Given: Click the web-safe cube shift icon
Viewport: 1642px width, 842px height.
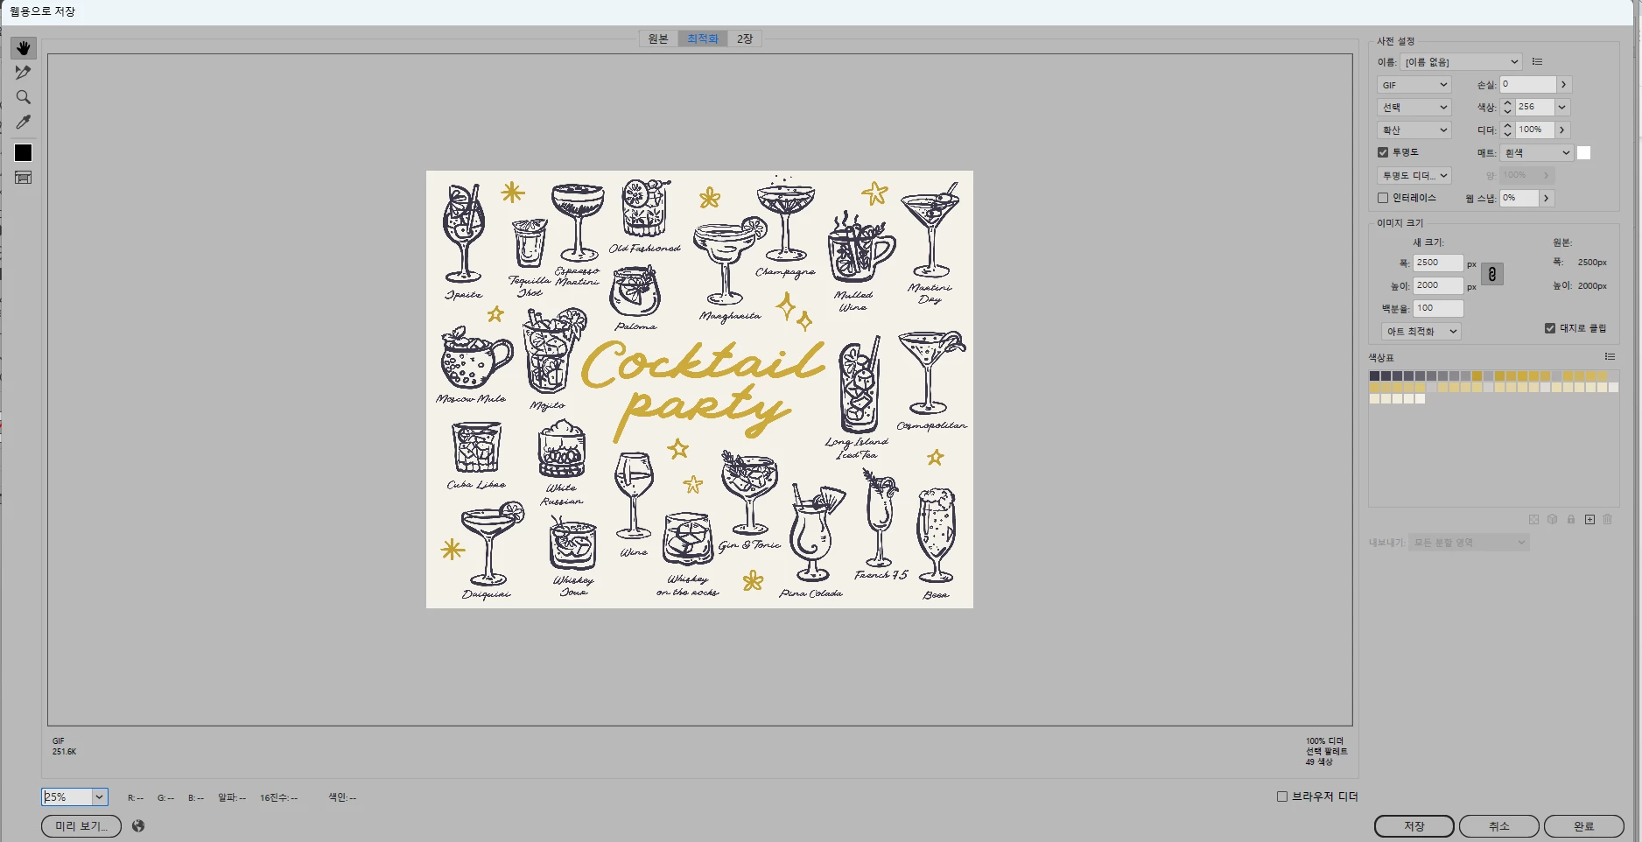Looking at the screenshot, I should [x=1552, y=520].
